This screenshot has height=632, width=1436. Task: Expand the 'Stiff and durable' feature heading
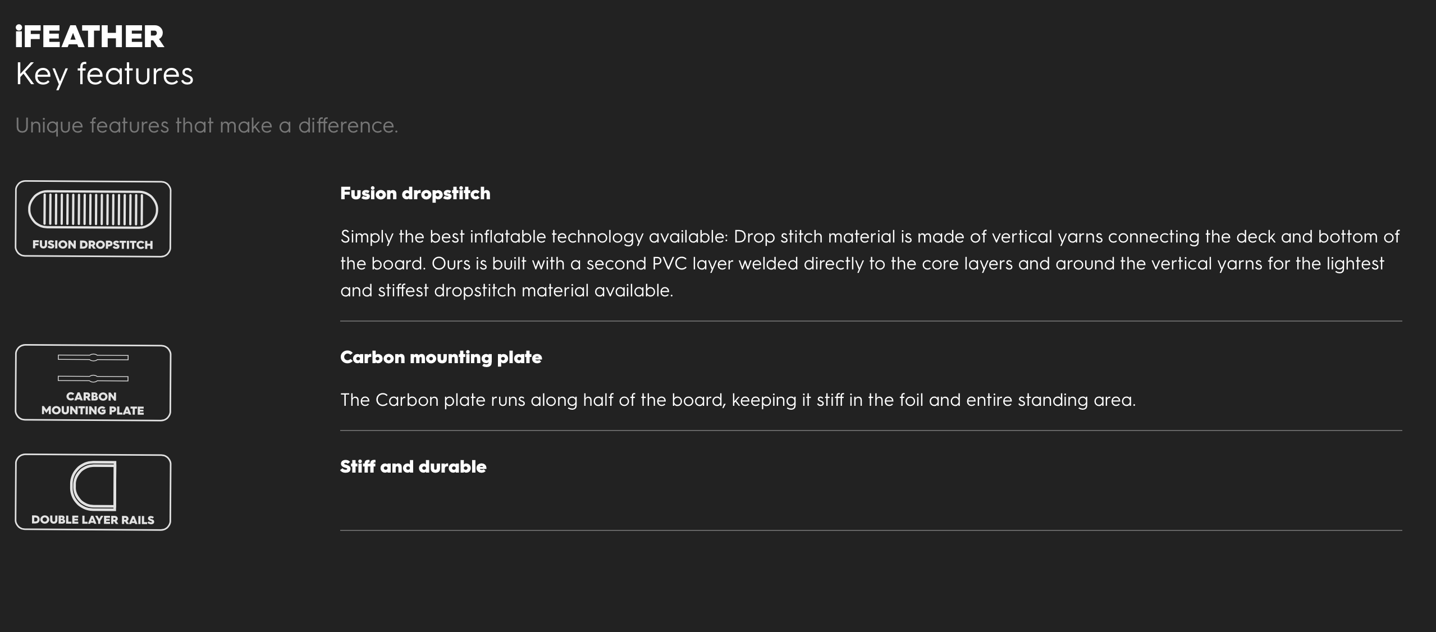pos(413,467)
